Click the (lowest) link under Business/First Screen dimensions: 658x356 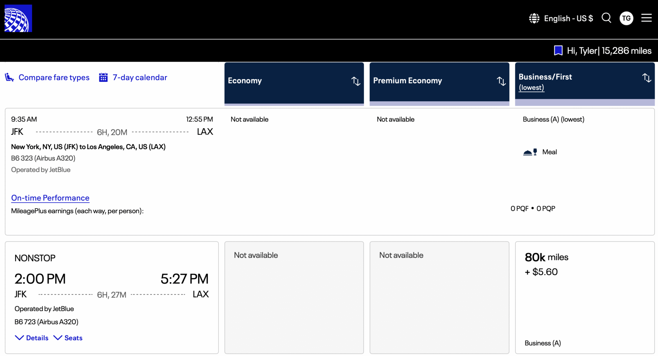pos(531,87)
